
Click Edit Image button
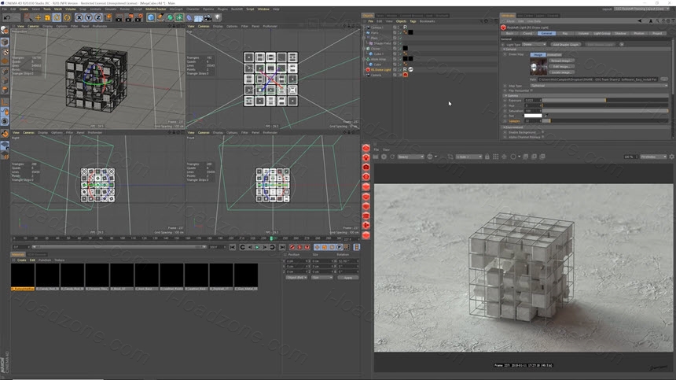click(x=561, y=67)
